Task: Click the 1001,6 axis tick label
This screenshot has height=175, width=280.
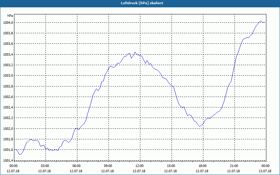Action: coord(8,150)
